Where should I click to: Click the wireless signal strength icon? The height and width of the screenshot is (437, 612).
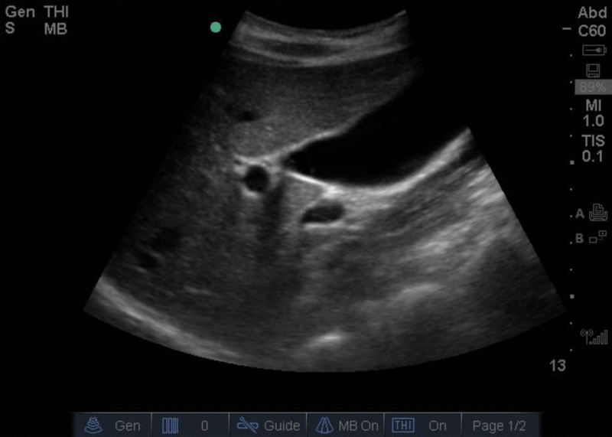(x=594, y=337)
